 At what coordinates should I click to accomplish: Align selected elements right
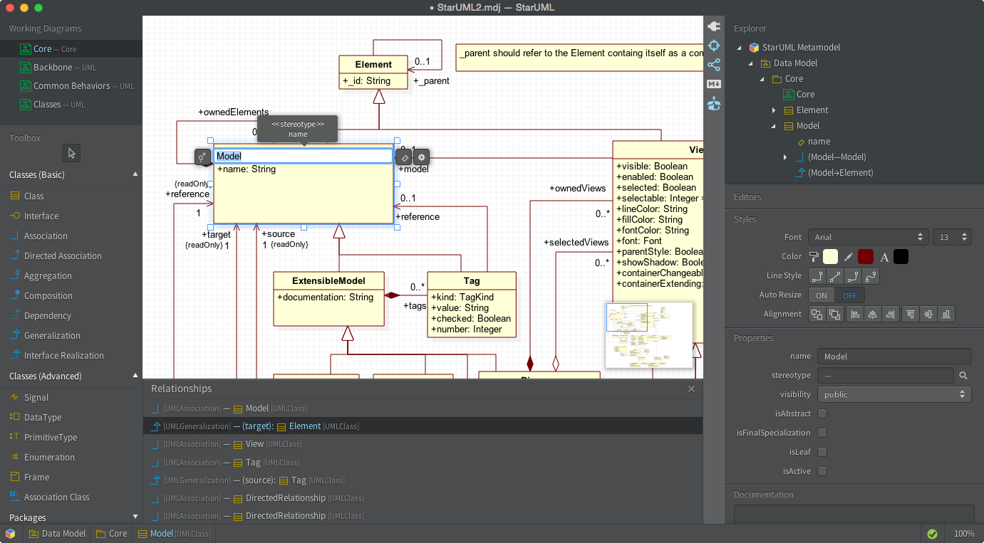point(890,314)
